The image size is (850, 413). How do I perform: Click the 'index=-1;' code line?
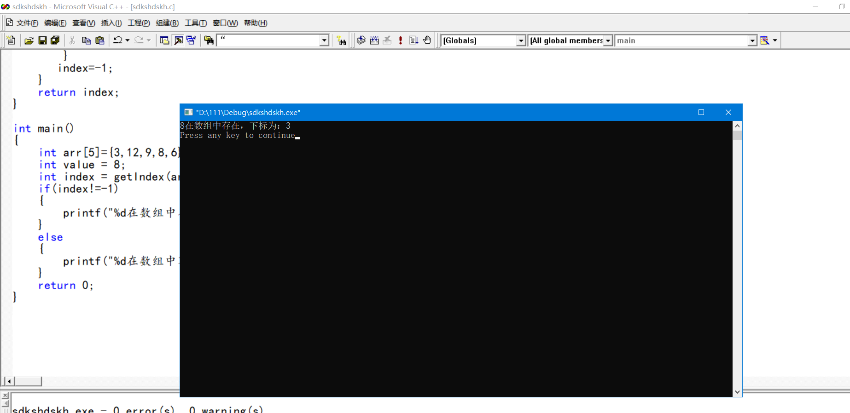pos(85,68)
